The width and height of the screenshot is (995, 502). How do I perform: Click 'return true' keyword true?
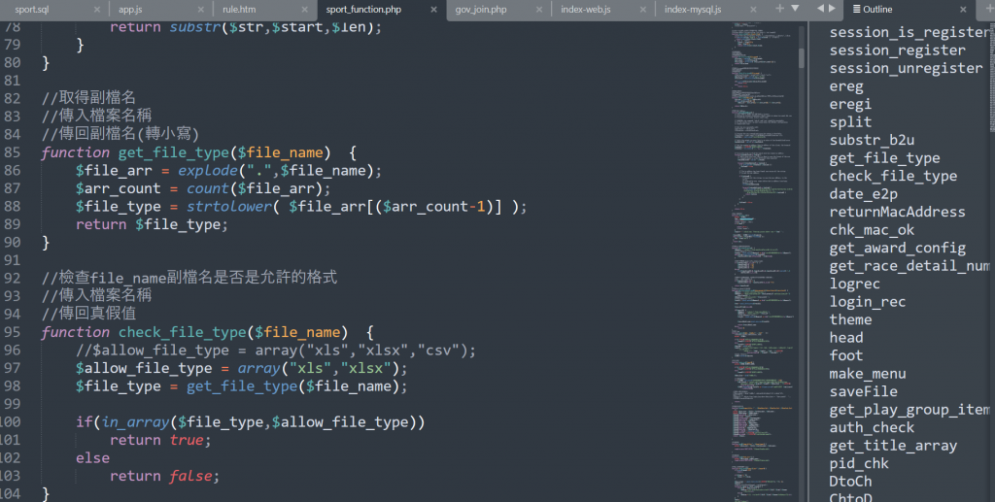tap(187, 440)
